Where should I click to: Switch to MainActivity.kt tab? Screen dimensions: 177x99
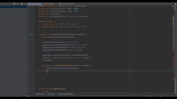(x=35, y=4)
